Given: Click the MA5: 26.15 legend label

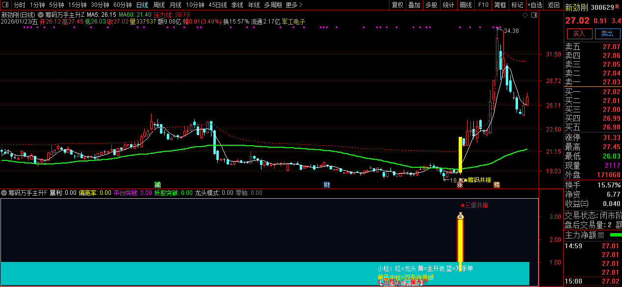Looking at the screenshot, I should click(x=102, y=15).
